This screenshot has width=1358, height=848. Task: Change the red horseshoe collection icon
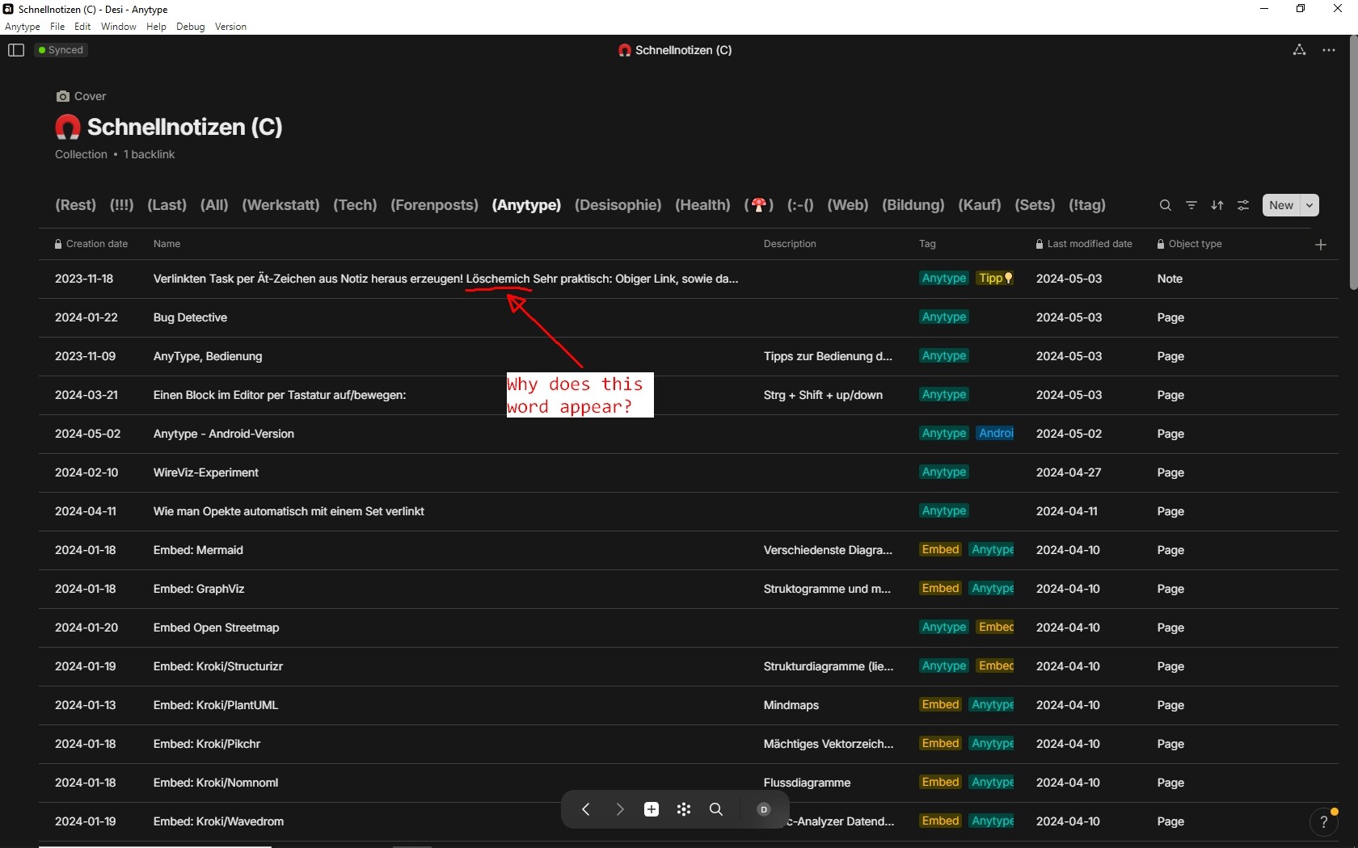tap(68, 127)
